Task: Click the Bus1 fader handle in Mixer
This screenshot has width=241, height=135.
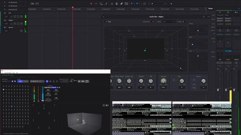Action: pos(234,90)
